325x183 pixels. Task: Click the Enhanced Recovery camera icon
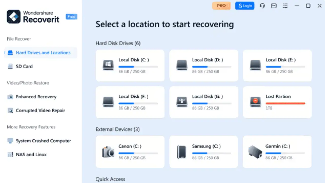click(10, 97)
